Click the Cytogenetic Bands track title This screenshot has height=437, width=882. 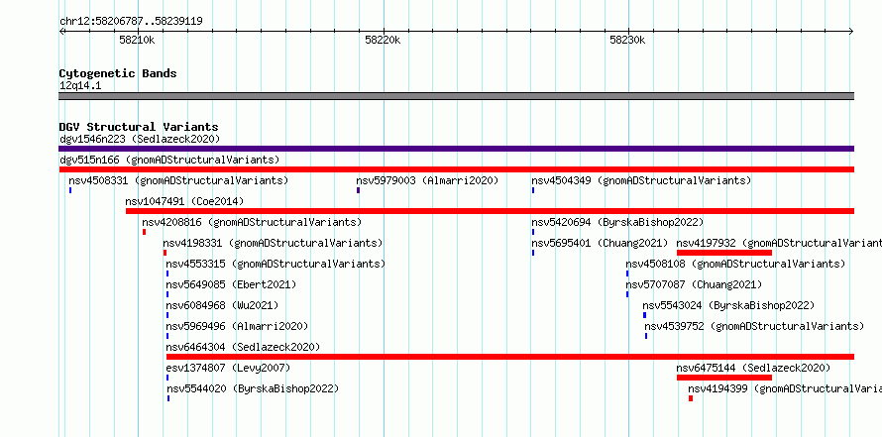(118, 73)
